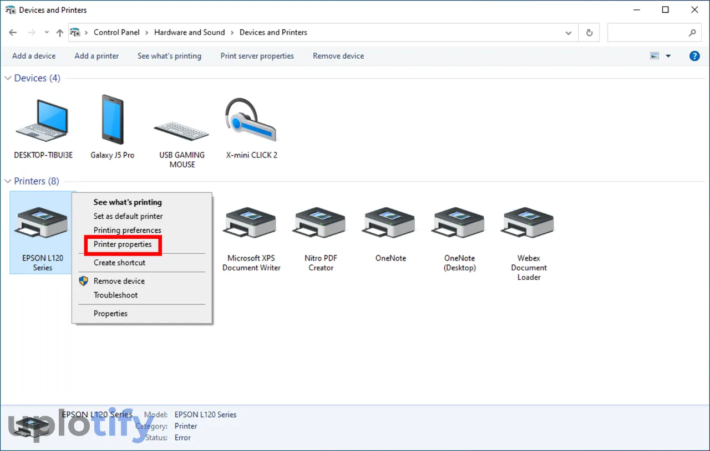Collapse the Devices (4) group
The image size is (710, 451).
(x=8, y=78)
